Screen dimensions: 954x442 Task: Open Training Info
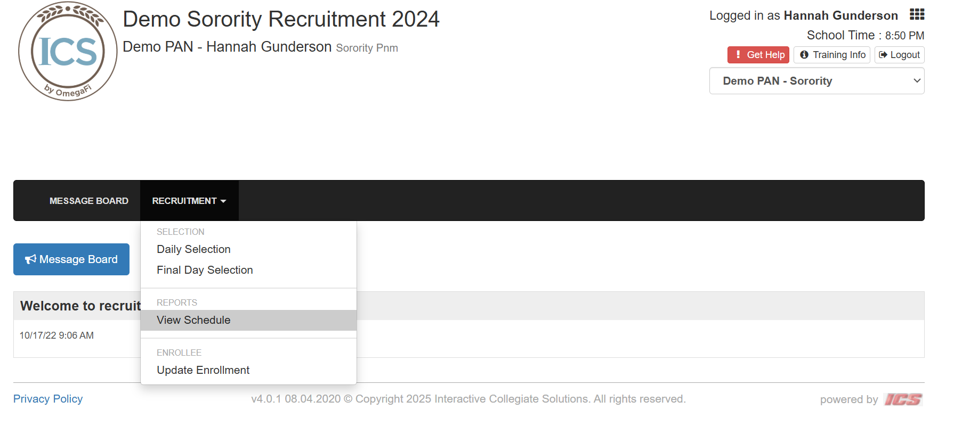832,55
